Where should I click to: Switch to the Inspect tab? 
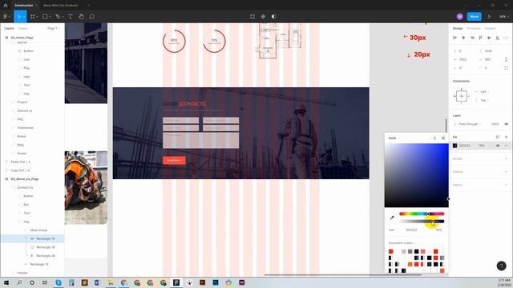(x=490, y=29)
